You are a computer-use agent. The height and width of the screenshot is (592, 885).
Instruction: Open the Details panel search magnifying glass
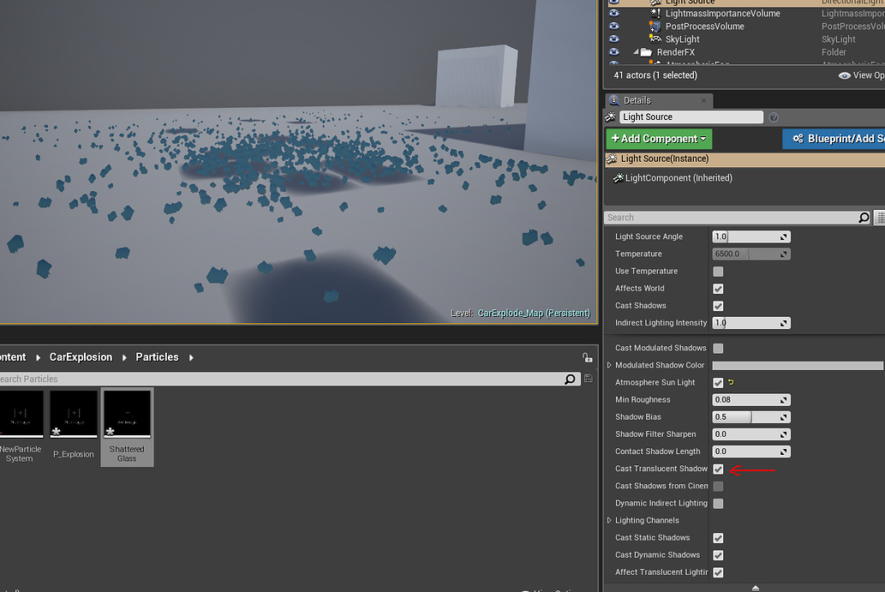[x=863, y=217]
